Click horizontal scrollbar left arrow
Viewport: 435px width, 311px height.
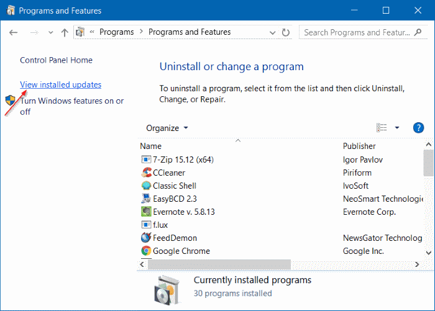tap(142, 264)
